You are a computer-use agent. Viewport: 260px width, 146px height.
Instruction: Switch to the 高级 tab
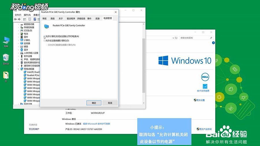pos(53,18)
